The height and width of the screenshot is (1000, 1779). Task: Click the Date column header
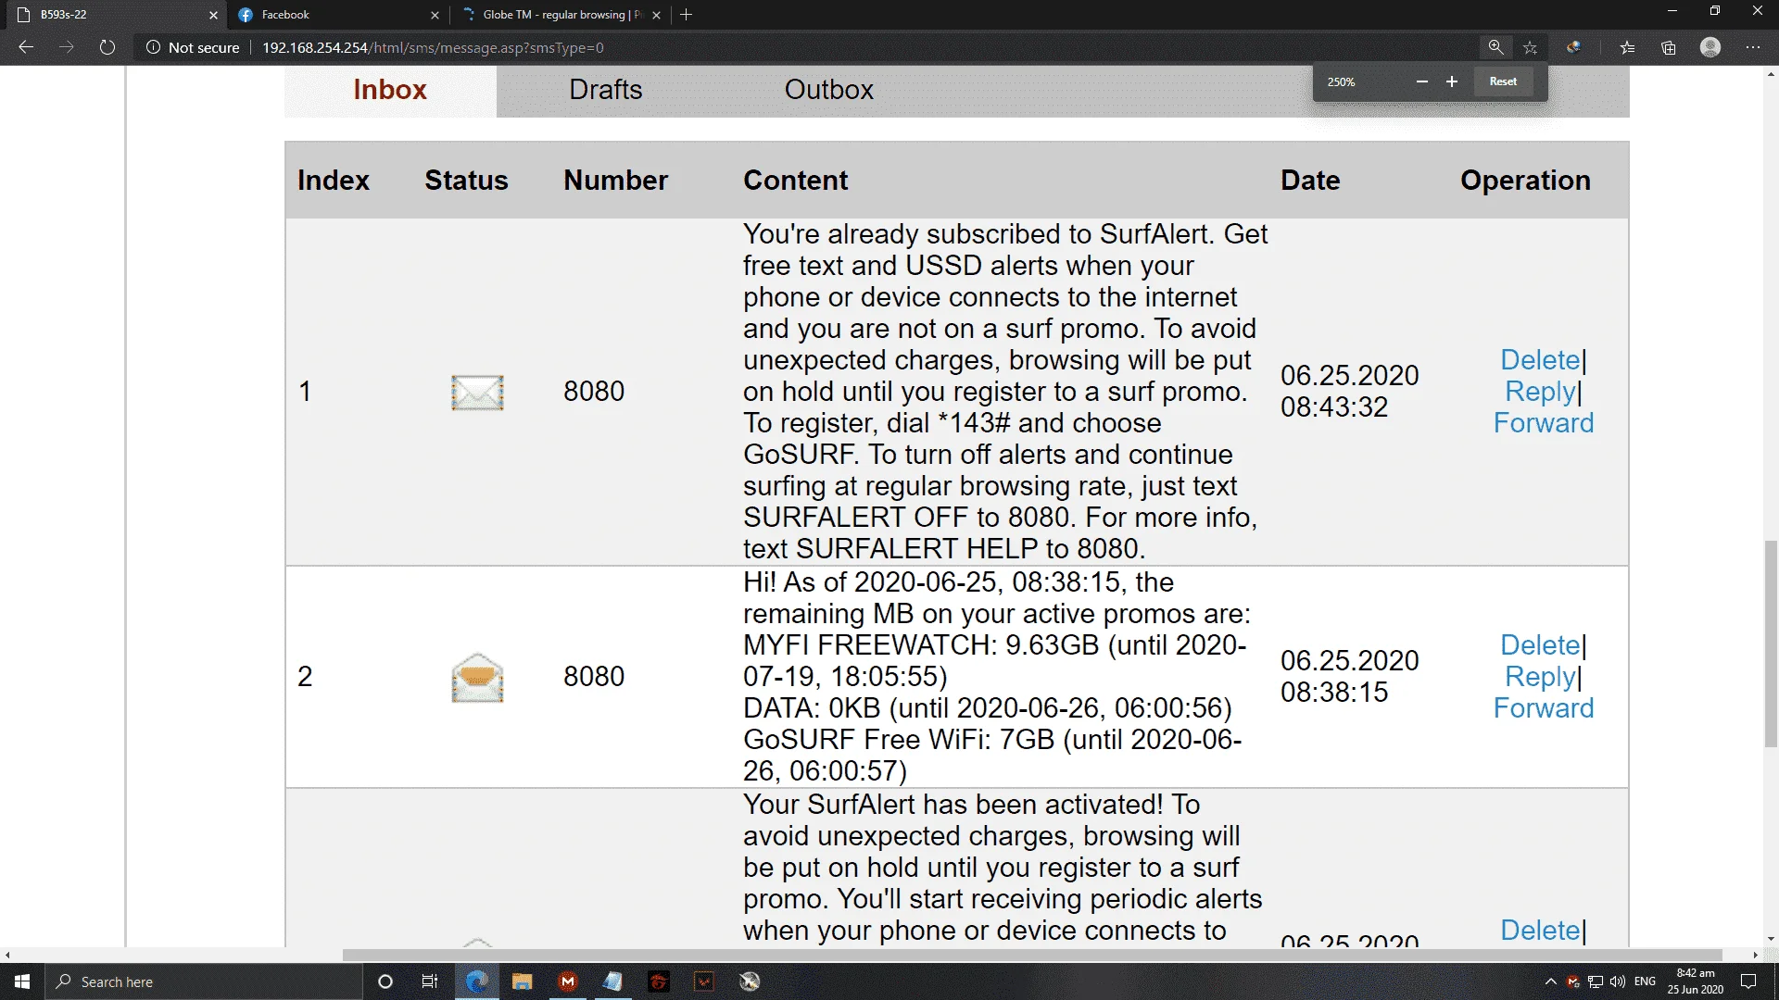pos(1310,181)
